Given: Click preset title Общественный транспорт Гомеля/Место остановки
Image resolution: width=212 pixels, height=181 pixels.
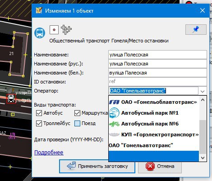Looking at the screenshot, I should pyautogui.click(x=109, y=41).
